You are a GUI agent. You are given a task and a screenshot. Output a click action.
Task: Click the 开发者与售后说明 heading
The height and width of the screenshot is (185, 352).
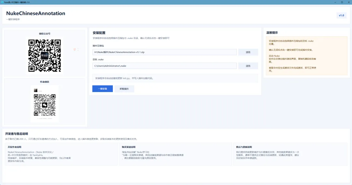point(17,134)
